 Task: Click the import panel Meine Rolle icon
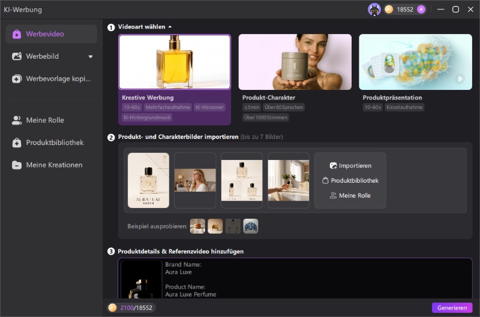pyautogui.click(x=333, y=195)
